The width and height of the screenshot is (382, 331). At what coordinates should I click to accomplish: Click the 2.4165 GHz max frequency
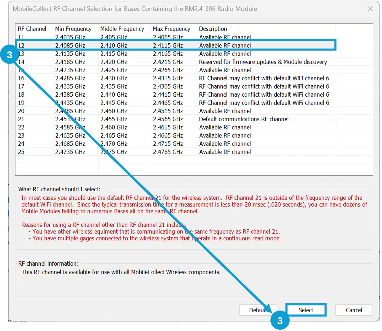[x=168, y=54]
